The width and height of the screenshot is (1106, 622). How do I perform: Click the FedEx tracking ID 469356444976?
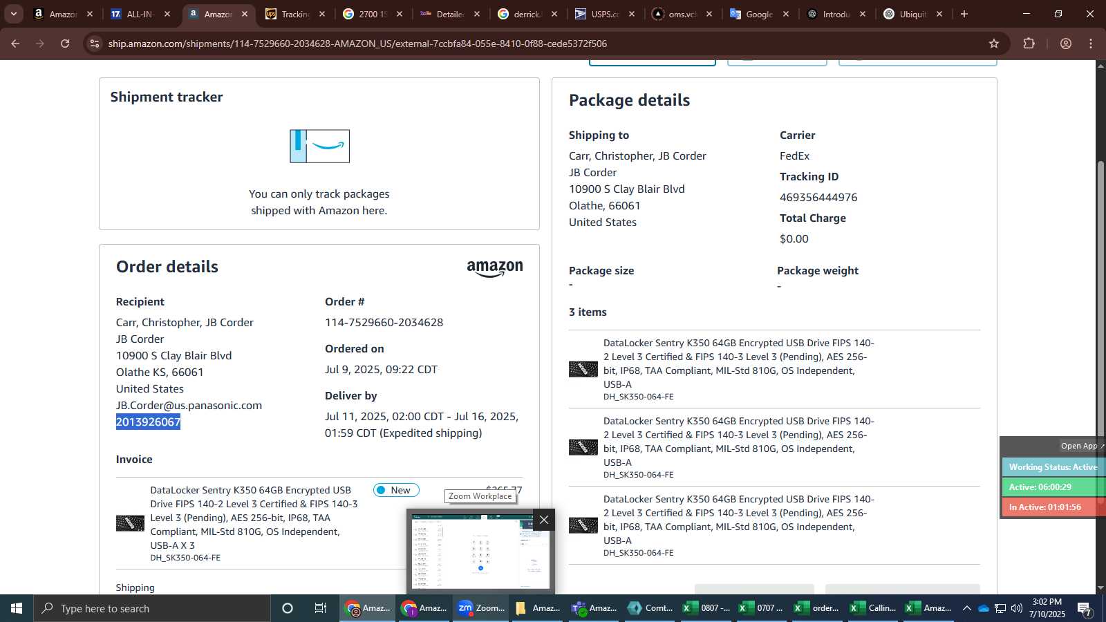point(818,197)
